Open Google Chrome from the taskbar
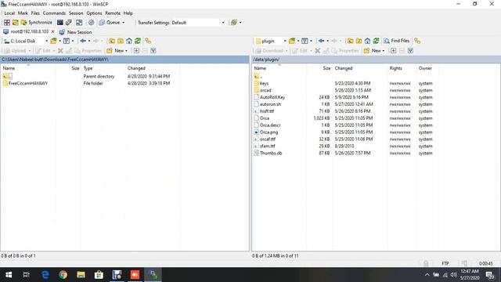 click(x=63, y=274)
